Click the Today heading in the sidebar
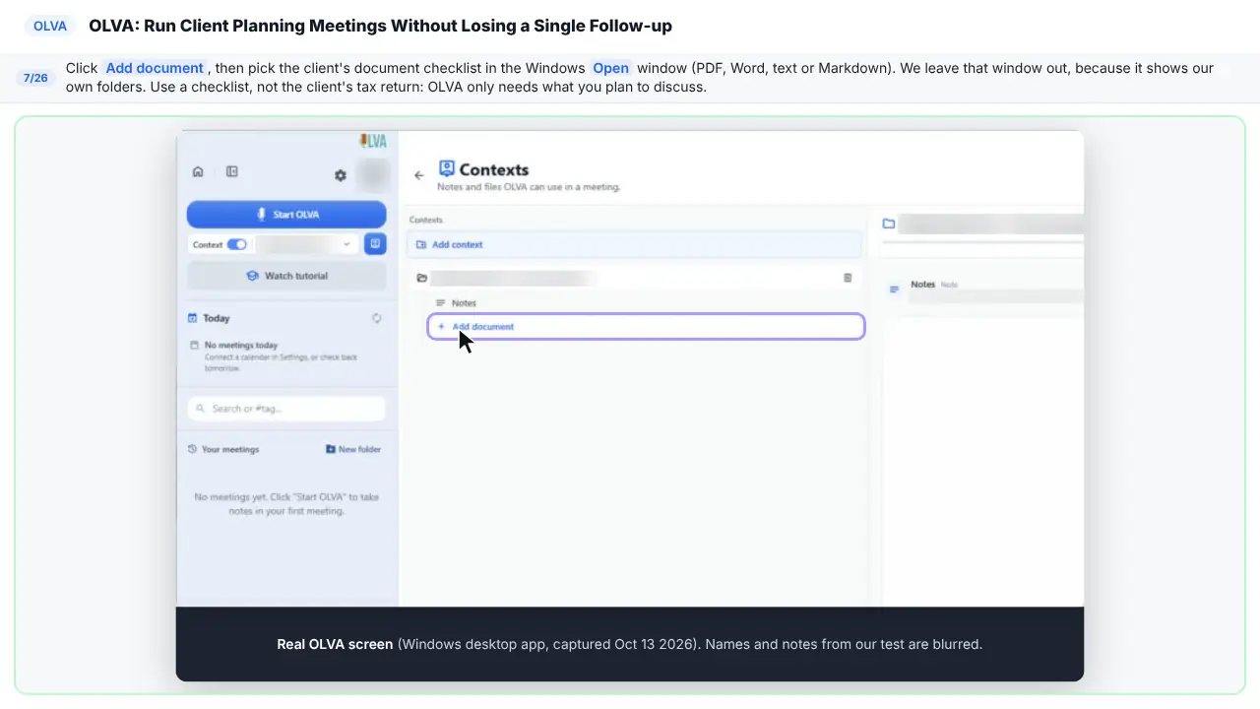Image resolution: width=1260 pixels, height=709 pixels. 217,318
